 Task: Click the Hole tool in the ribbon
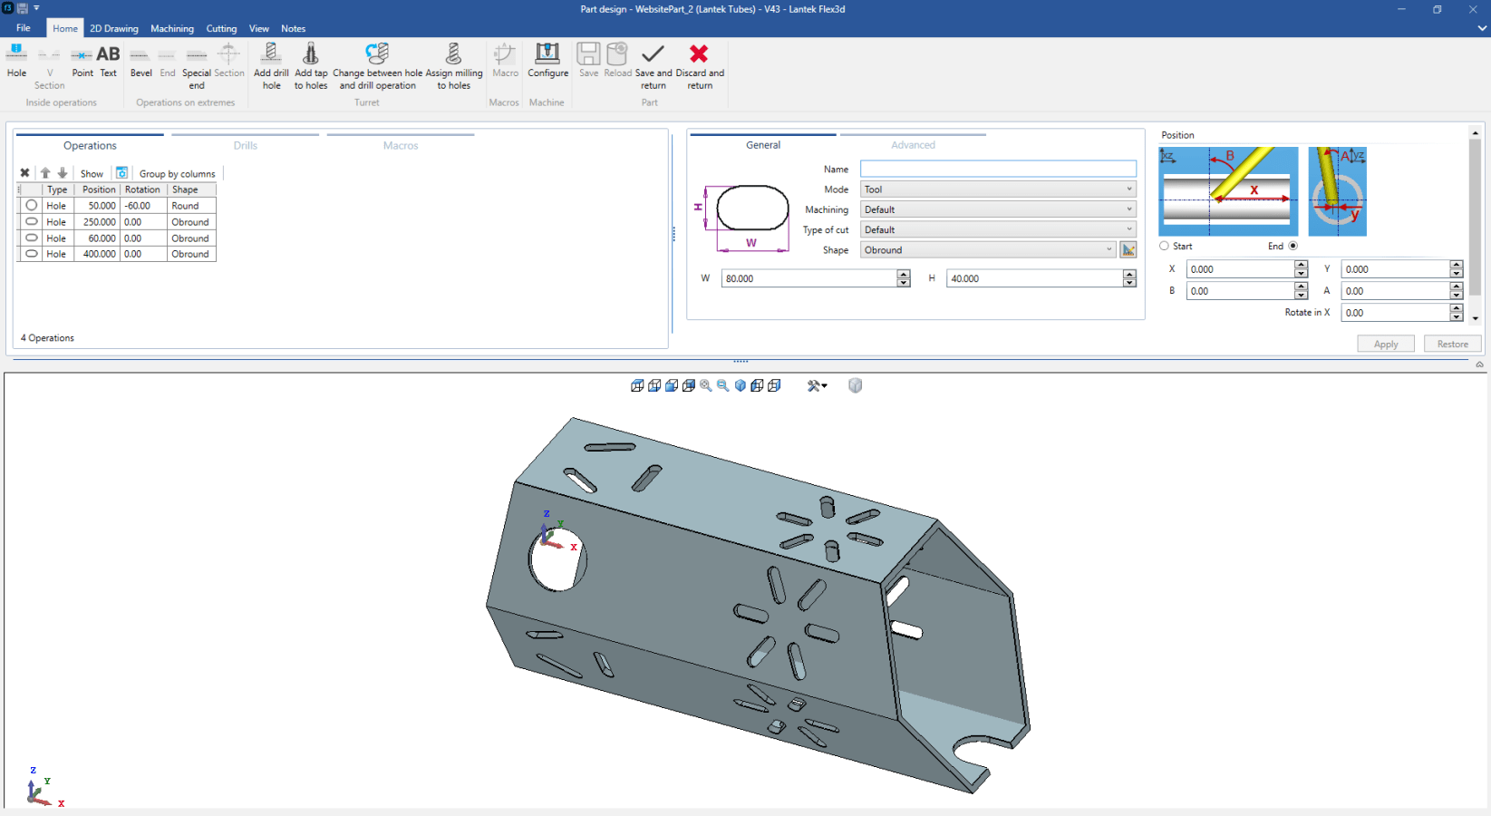point(16,61)
